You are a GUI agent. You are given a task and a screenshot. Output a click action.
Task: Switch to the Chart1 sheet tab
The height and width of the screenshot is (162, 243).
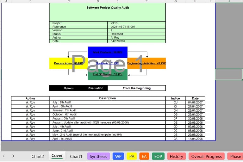(x=76, y=156)
